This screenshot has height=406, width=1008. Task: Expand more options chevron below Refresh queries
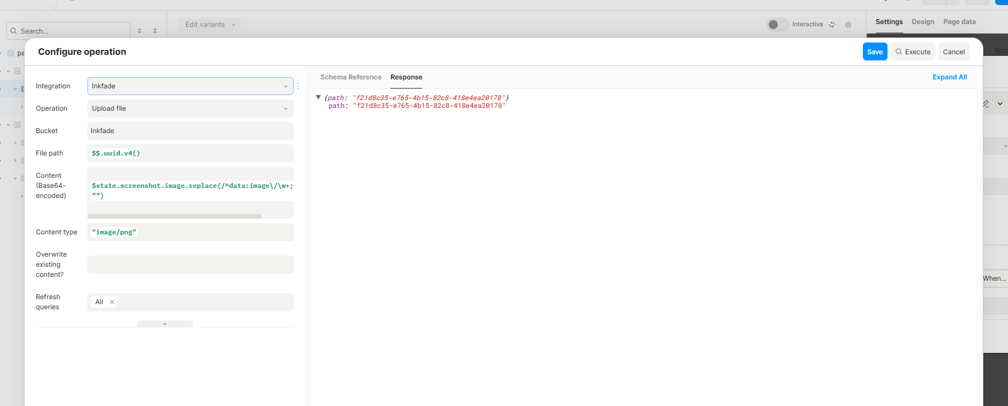165,324
